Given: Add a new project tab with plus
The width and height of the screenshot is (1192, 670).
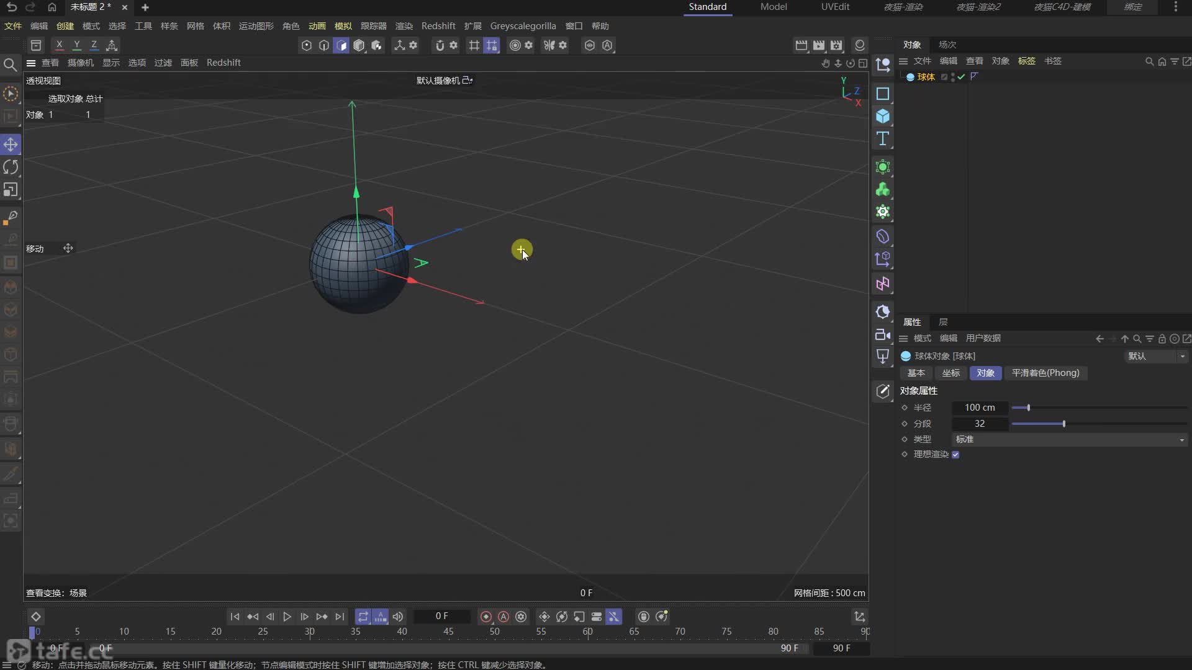Looking at the screenshot, I should 145,7.
